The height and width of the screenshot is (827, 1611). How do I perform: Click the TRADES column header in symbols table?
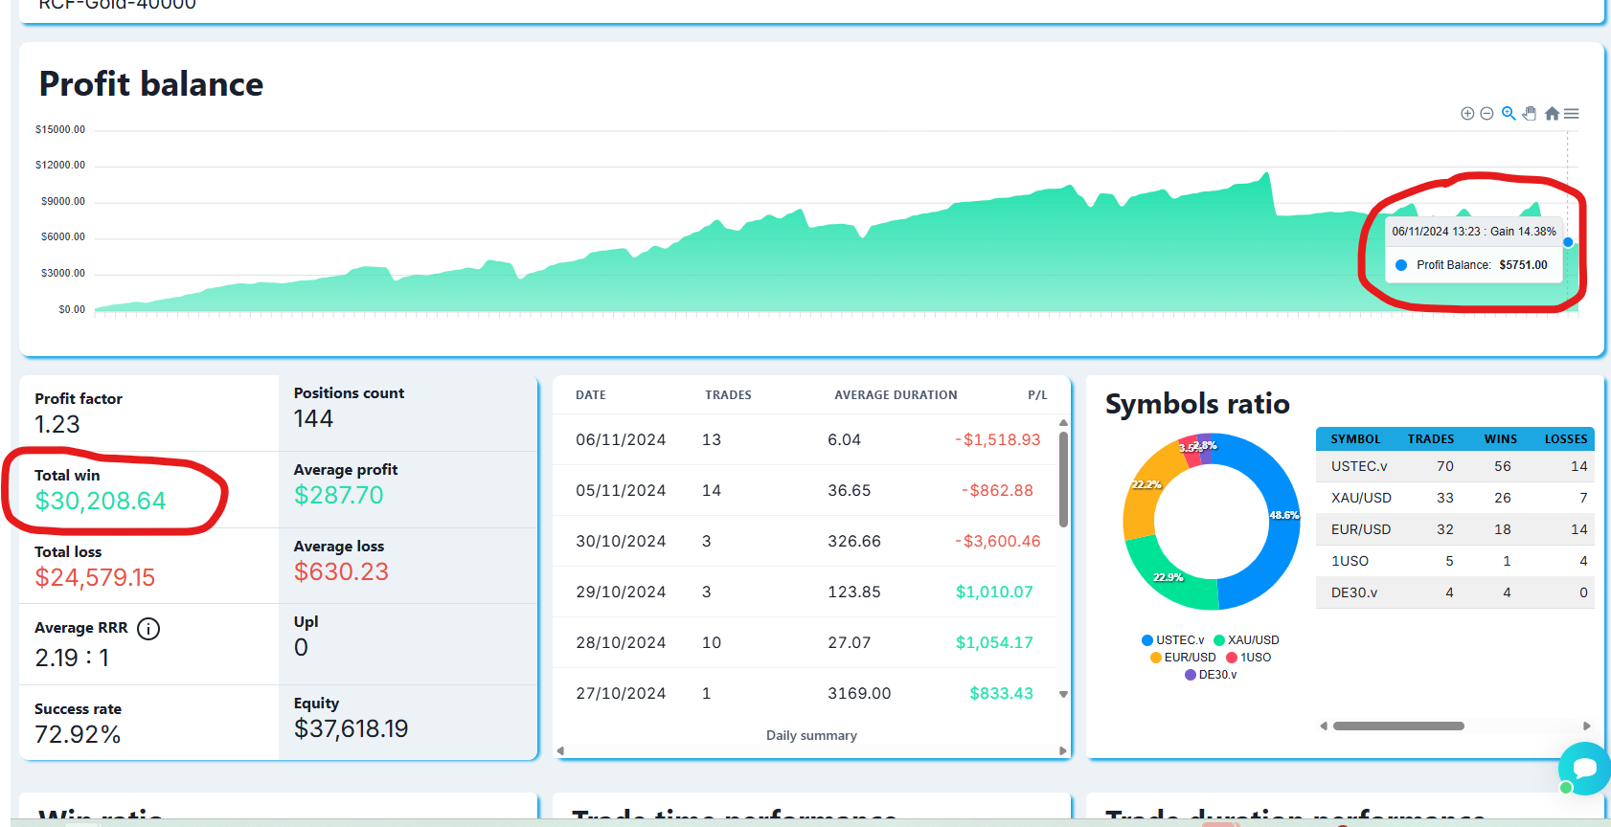coord(1430,439)
